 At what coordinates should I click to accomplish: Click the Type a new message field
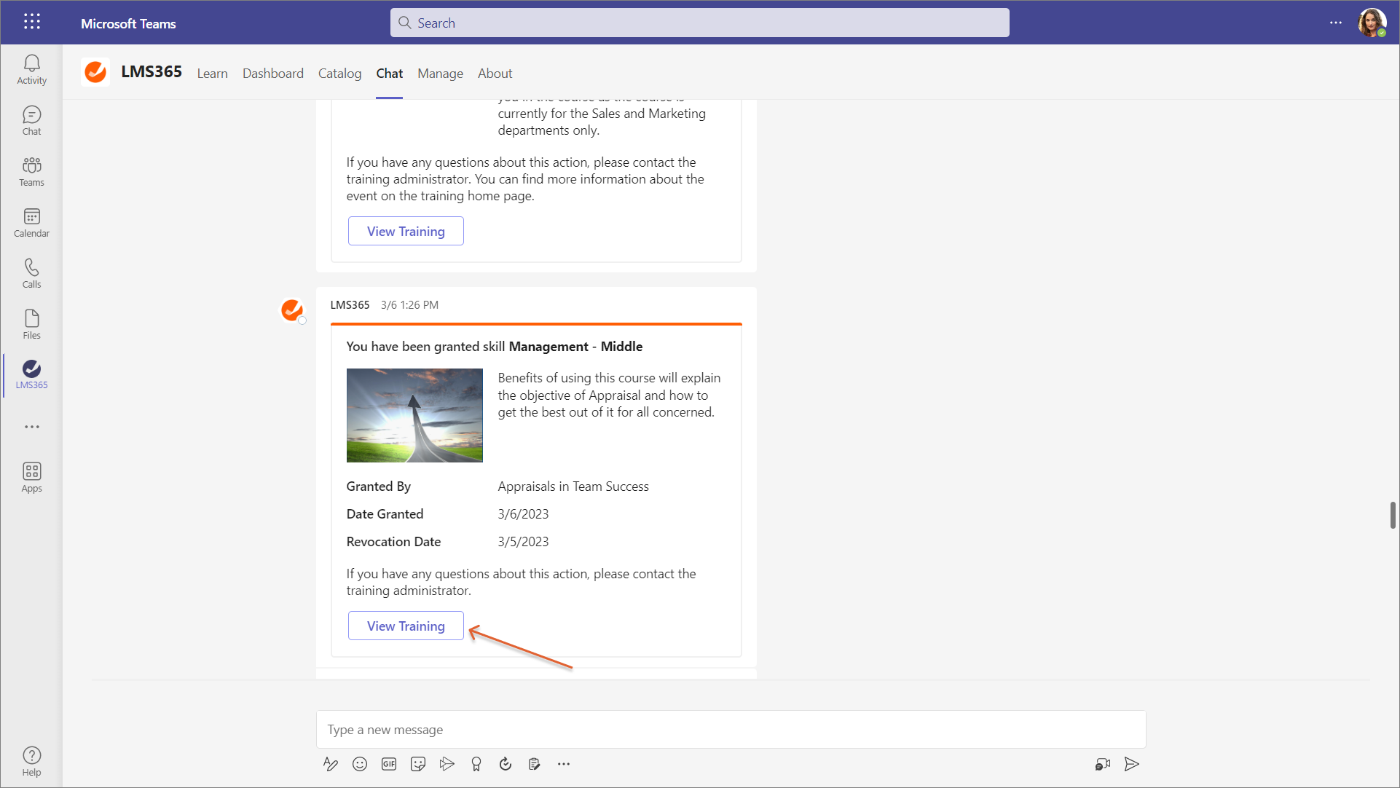tap(730, 730)
